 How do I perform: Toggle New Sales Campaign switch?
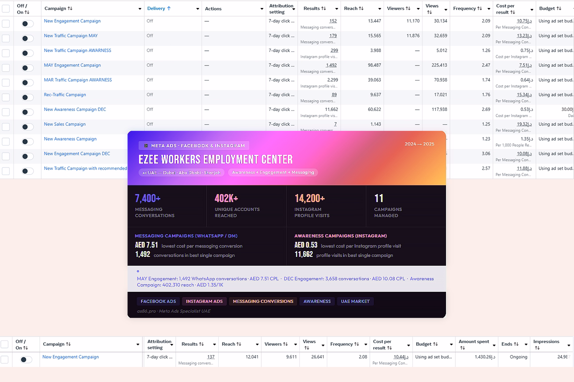click(x=27, y=127)
